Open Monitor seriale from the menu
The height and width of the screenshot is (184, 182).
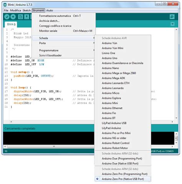(64, 31)
